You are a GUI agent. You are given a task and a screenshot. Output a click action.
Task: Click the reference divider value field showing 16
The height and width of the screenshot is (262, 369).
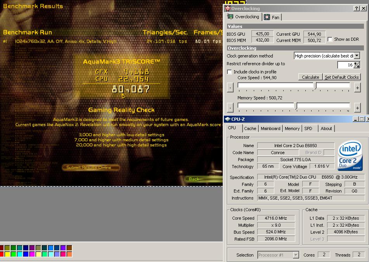click(x=345, y=65)
